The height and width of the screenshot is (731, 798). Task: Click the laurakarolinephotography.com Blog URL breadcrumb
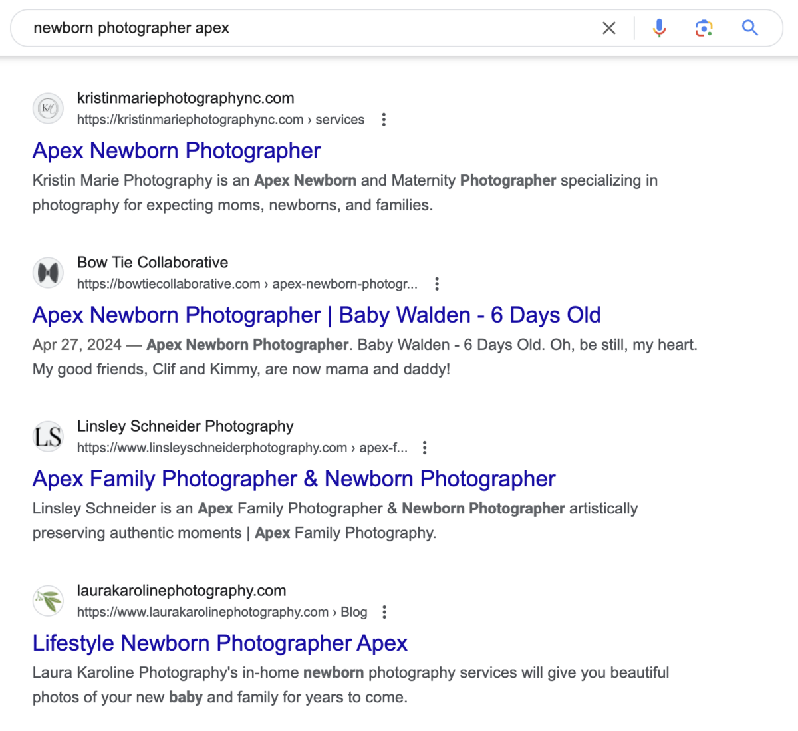tap(221, 612)
